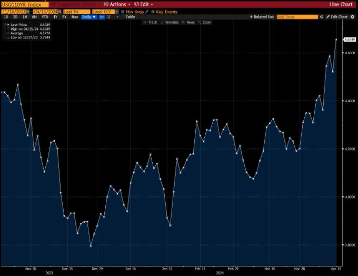Click the chart settings gear icon
Image resolution: width=358 pixels, height=276 pixels.
[353, 17]
